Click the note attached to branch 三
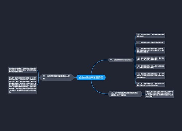Image resolution: width=182 pixels, height=131 pixels. (x=159, y=94)
